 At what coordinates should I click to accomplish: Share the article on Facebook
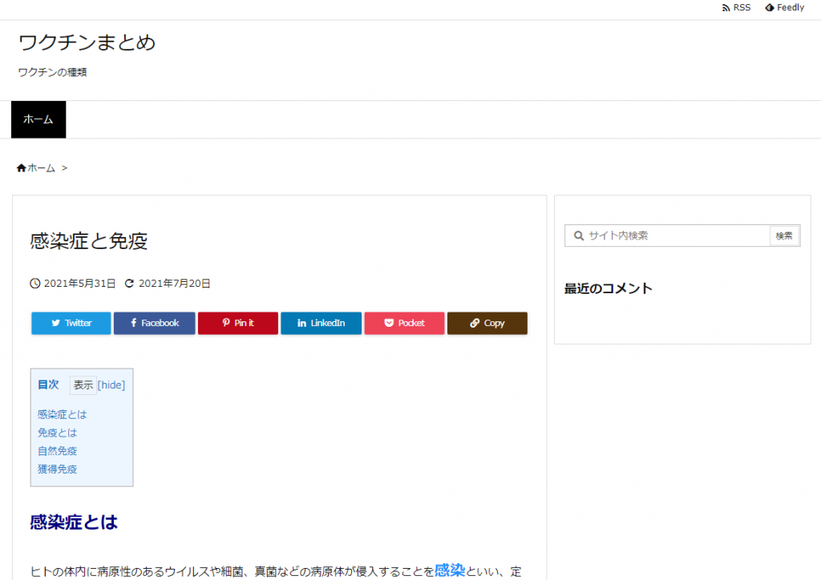pyautogui.click(x=154, y=323)
